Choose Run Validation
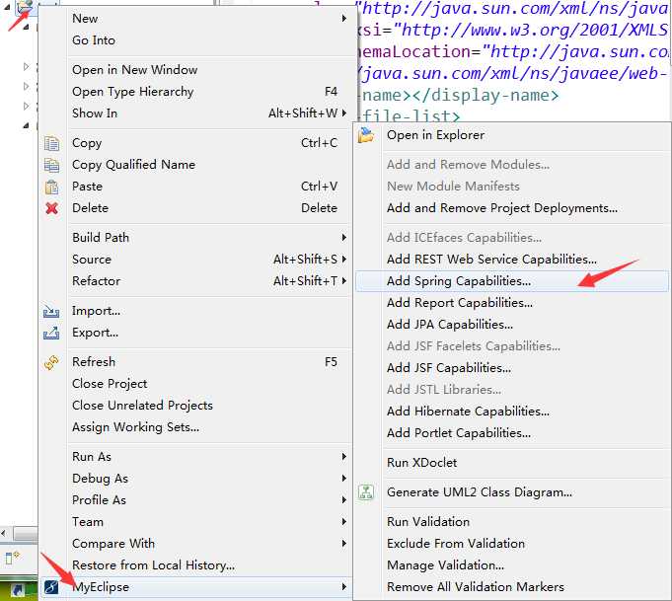Screen dimensions: 672x601 click(x=512, y=522)
